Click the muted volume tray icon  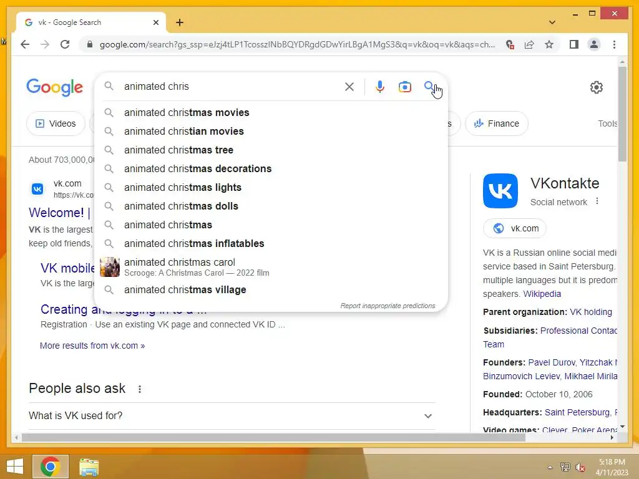coord(580,467)
